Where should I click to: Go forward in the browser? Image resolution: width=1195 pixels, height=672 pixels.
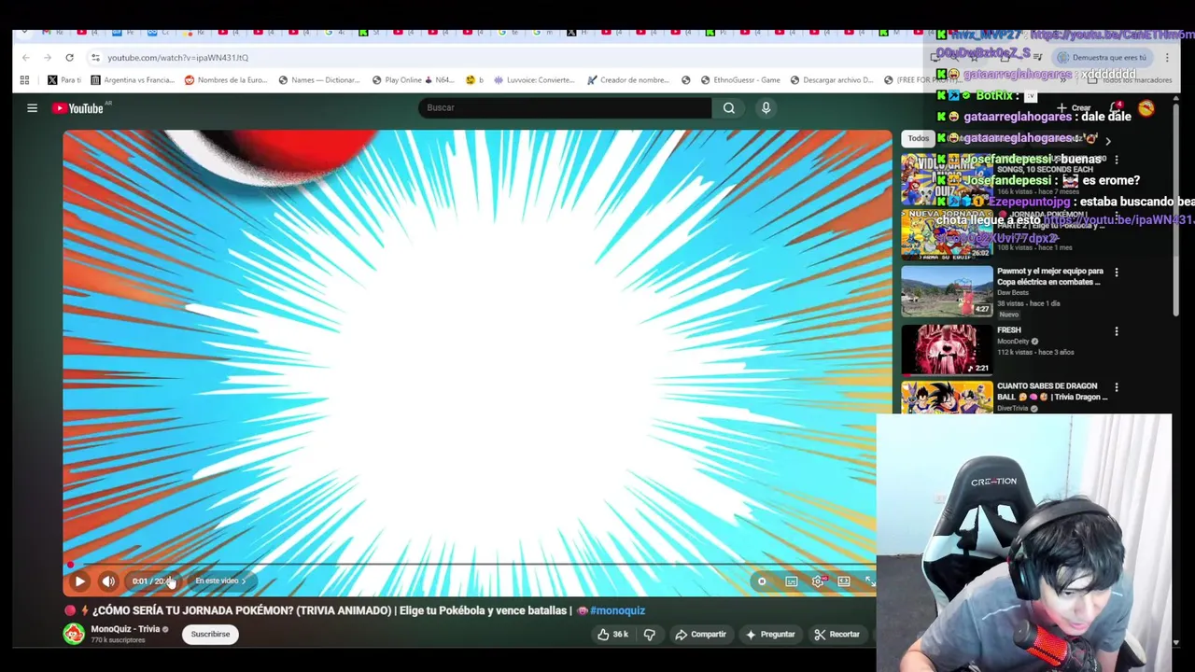(x=48, y=58)
